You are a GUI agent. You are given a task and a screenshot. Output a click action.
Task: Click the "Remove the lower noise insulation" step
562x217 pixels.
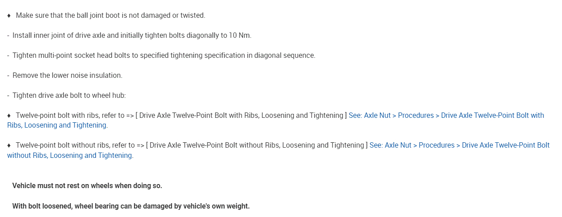point(67,76)
